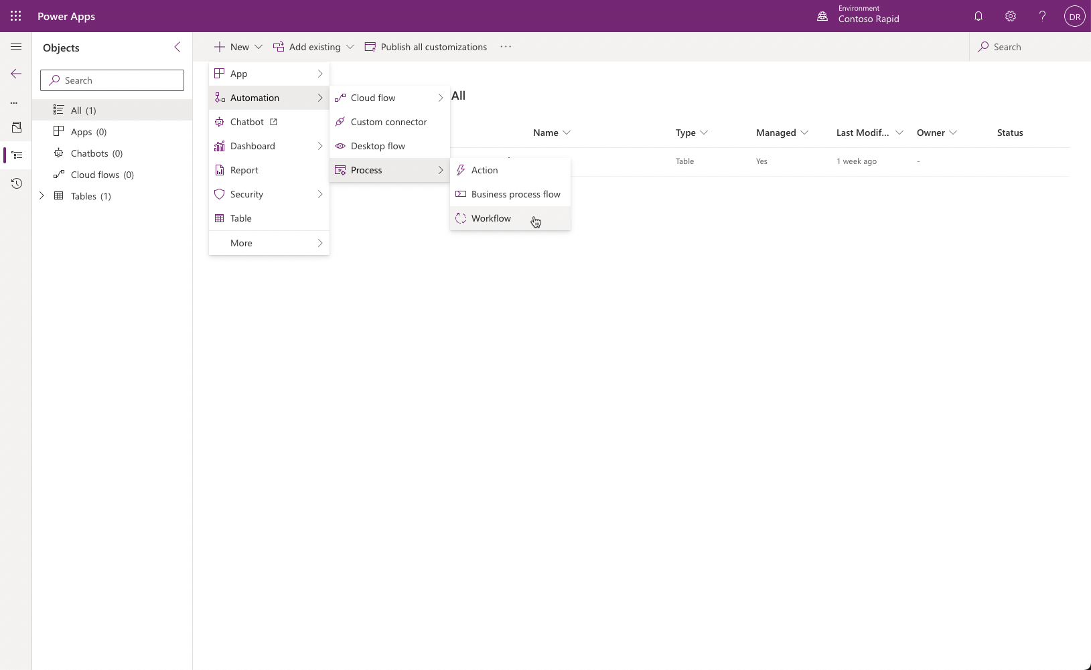
Task: Click the overflow ellipsis next to Publish
Action: (x=506, y=46)
